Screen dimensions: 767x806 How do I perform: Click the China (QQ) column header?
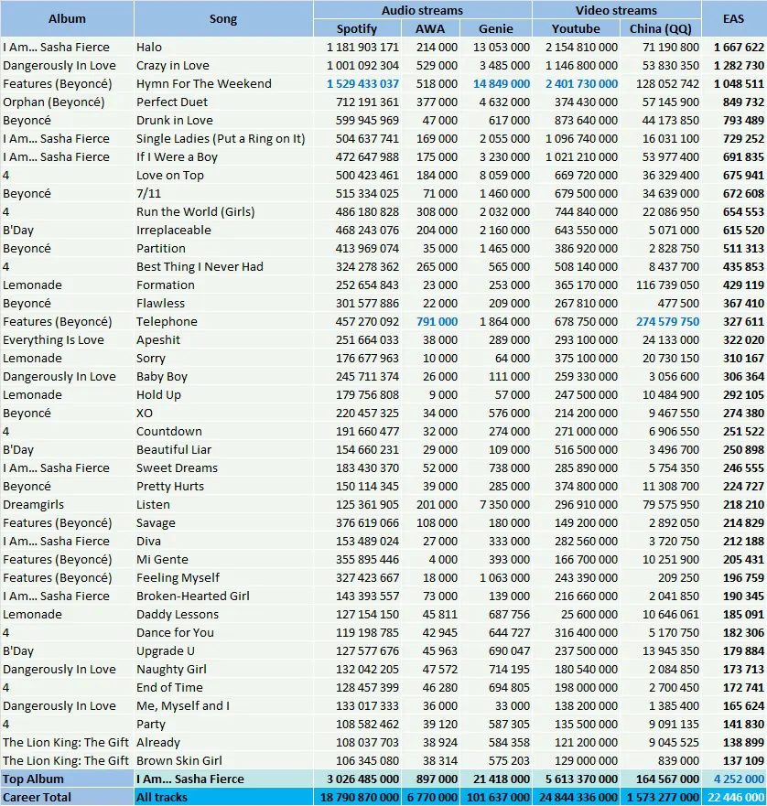click(661, 28)
